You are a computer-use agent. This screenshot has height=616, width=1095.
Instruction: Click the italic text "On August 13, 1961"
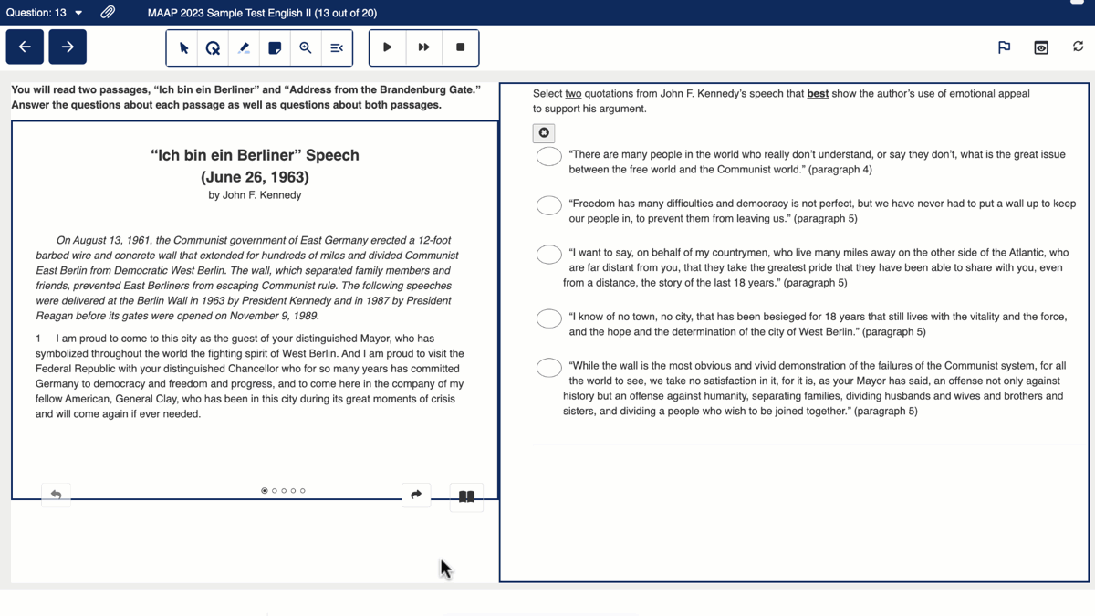[x=103, y=241]
